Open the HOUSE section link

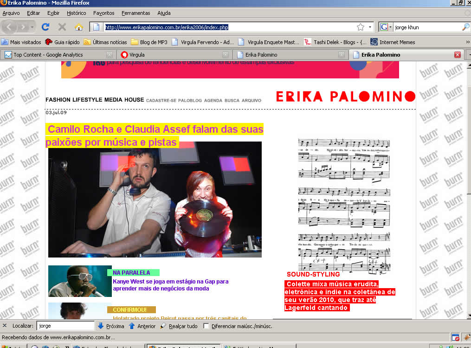(x=134, y=100)
